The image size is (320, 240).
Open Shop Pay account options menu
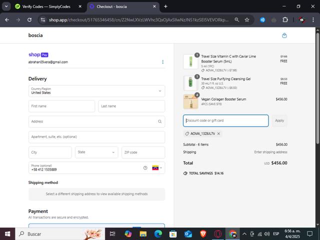(162, 62)
